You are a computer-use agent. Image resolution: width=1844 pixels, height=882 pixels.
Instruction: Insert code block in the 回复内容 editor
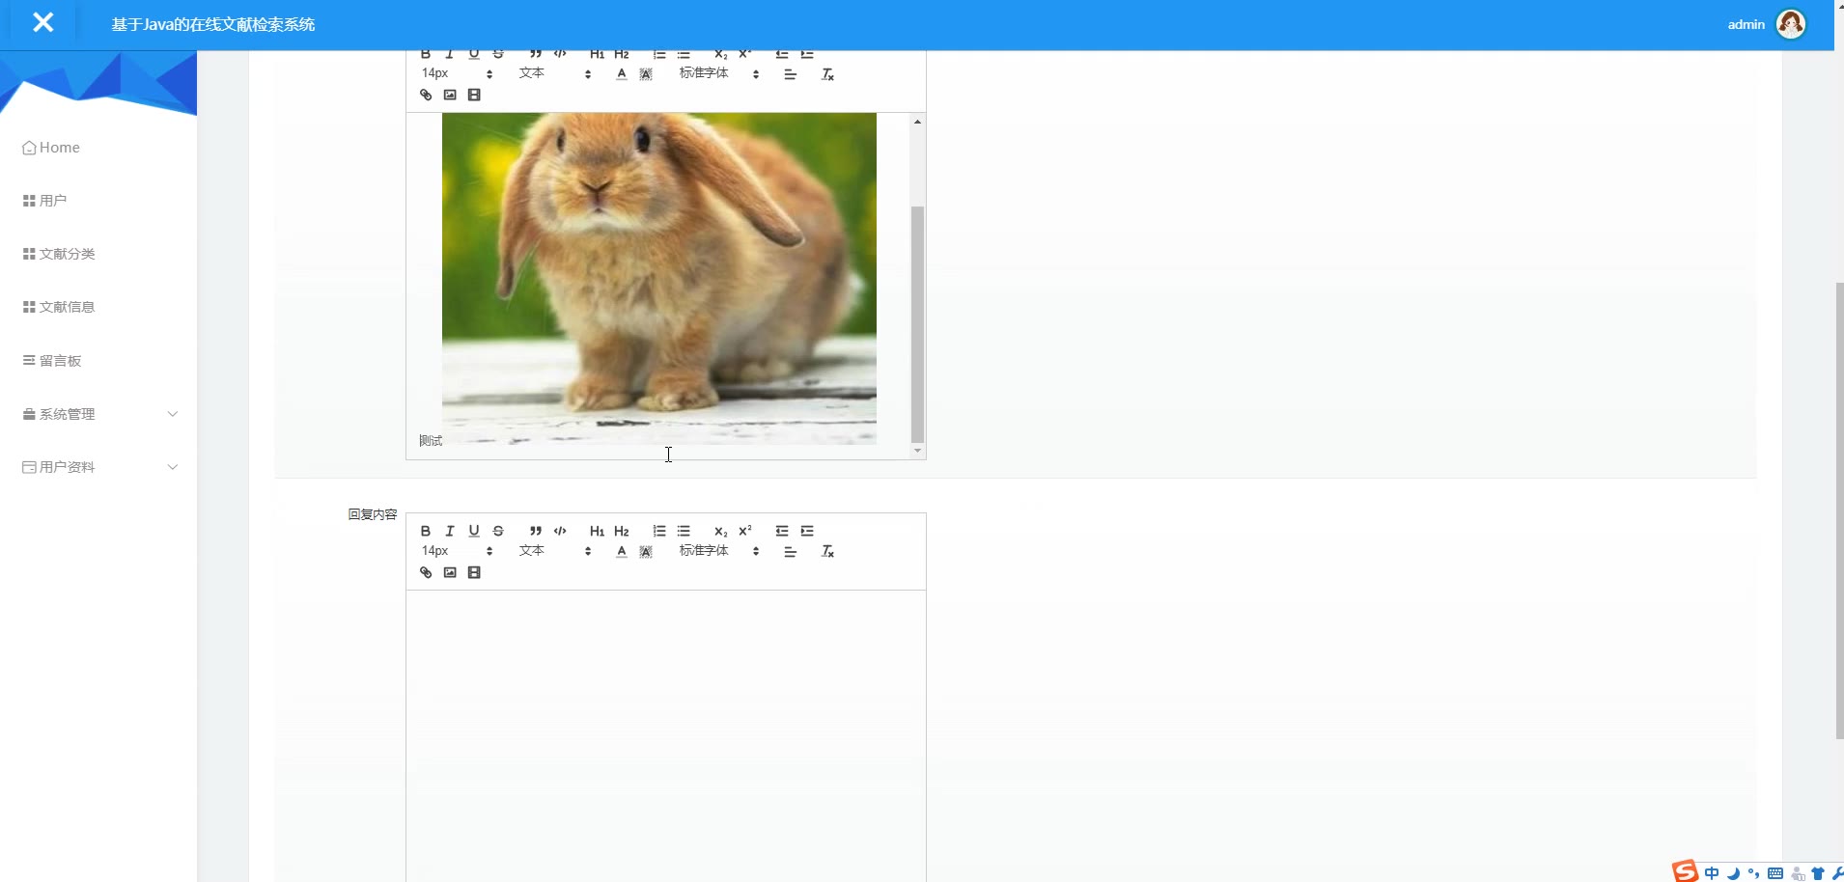pos(560,531)
